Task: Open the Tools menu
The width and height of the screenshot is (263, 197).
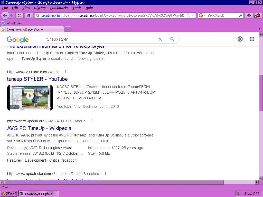Action: [77, 8]
